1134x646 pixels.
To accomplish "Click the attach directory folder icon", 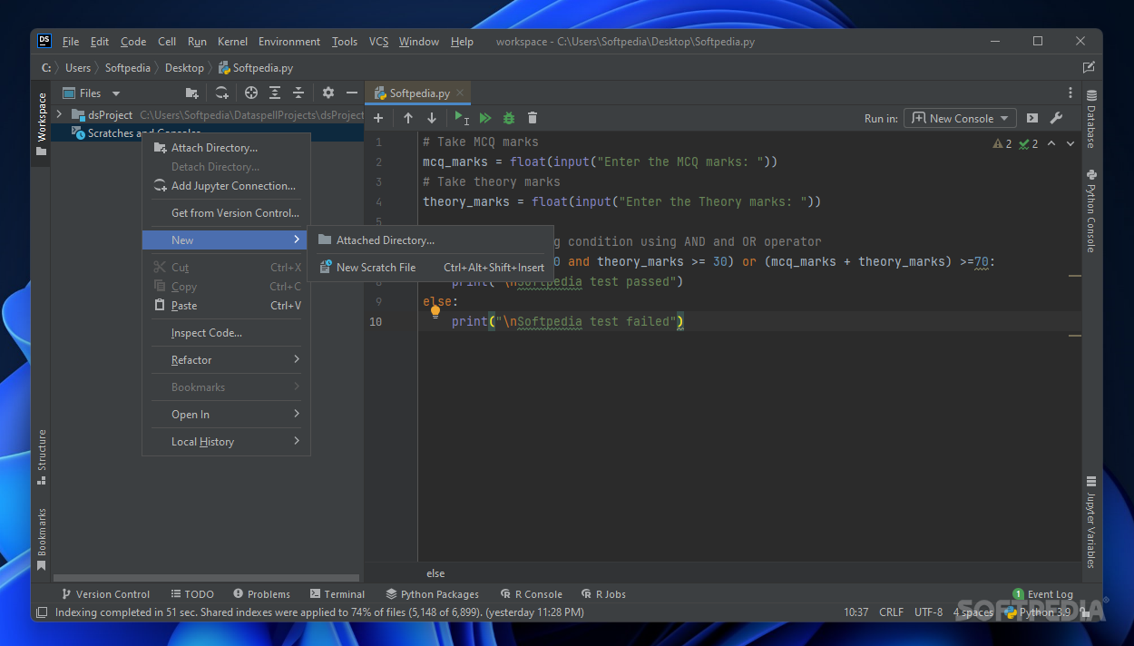I will 191,93.
